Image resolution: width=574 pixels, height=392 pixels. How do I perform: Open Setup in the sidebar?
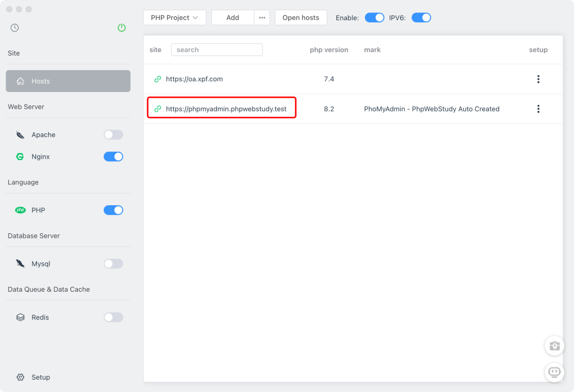pos(40,377)
